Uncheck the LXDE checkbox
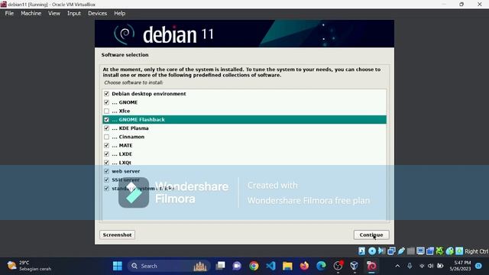The height and width of the screenshot is (275, 489). pyautogui.click(x=106, y=154)
